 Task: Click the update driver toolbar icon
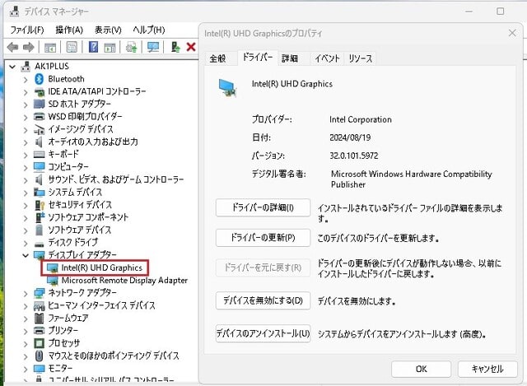point(132,48)
